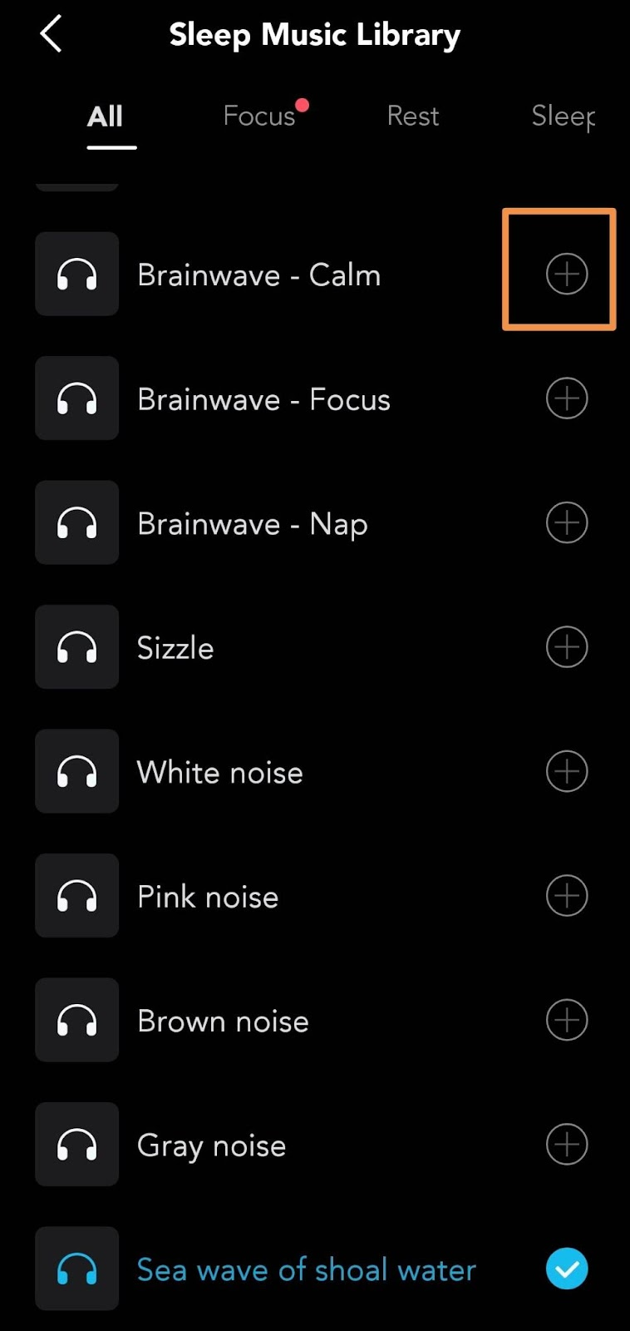Add Gray noise with plus icon
The height and width of the screenshot is (1331, 630).
[x=567, y=1145]
